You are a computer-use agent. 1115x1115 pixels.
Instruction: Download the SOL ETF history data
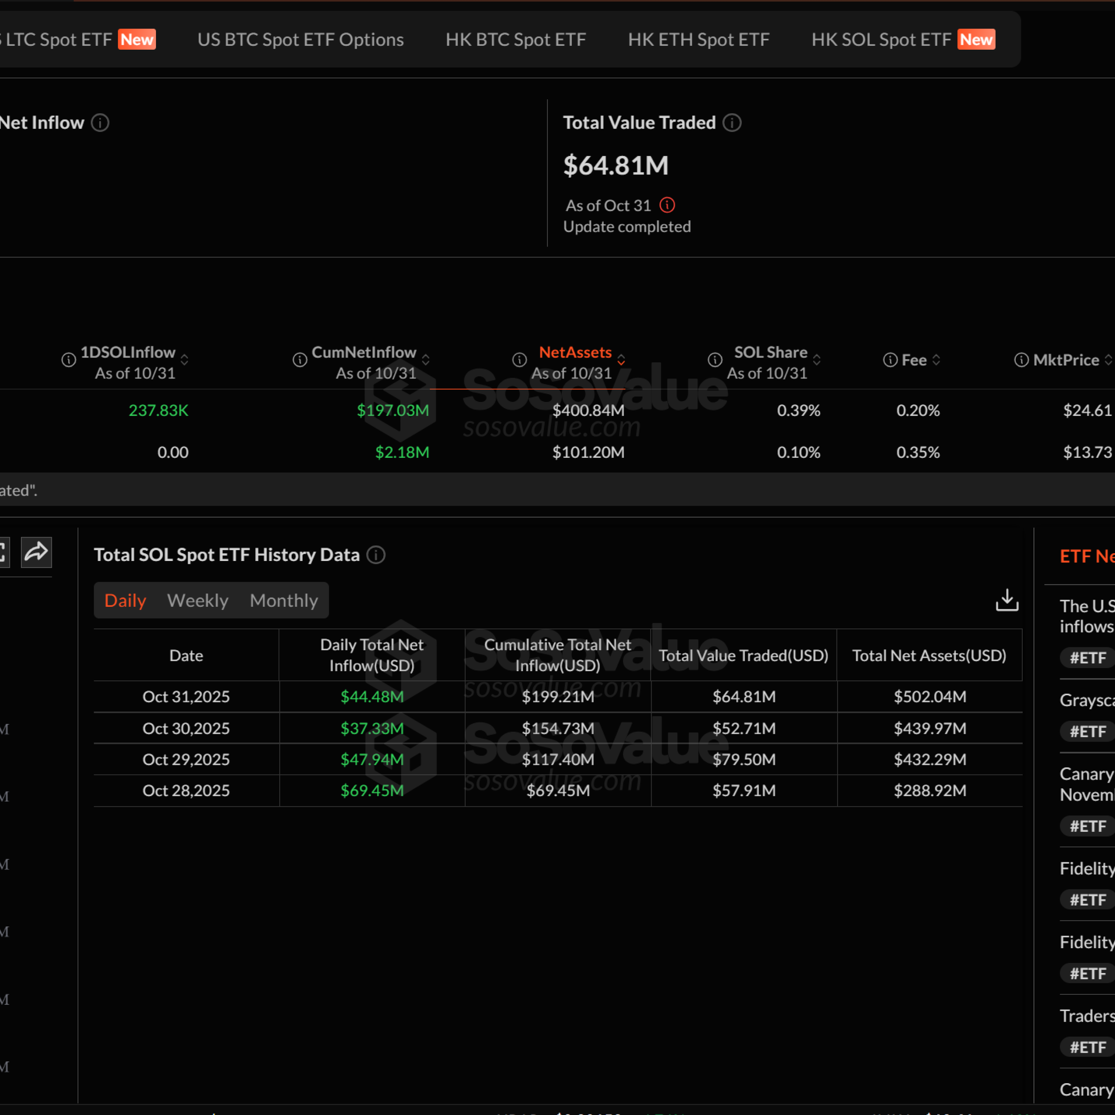(1007, 600)
